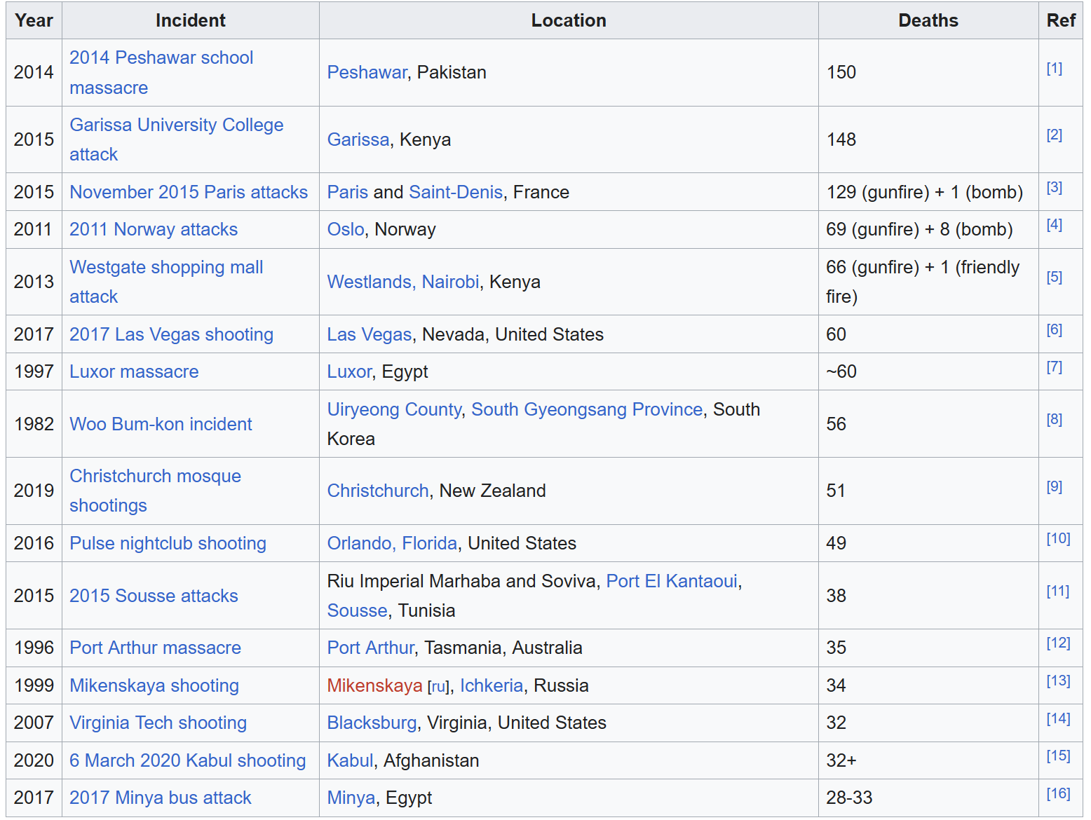1091x820 pixels.
Task: Click the Ref column header
Action: 1061,20
